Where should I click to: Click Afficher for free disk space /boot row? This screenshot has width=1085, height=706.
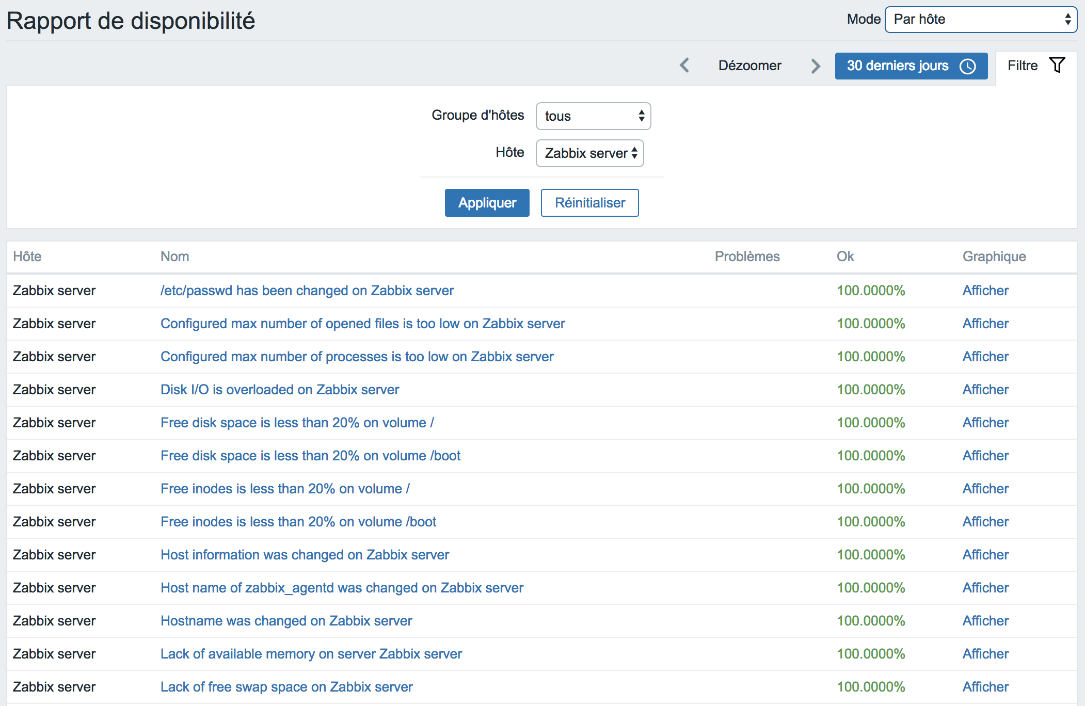[985, 456]
